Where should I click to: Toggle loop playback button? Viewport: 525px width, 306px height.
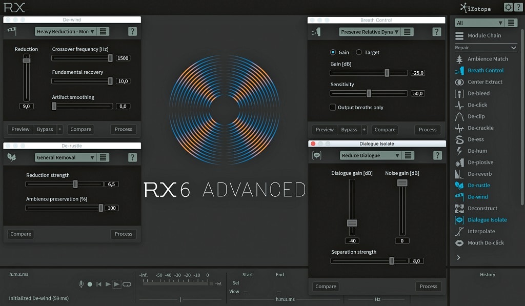[127, 284]
